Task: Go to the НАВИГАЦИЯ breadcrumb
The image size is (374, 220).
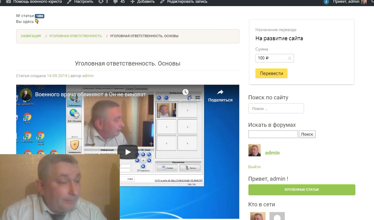Action: [31, 36]
